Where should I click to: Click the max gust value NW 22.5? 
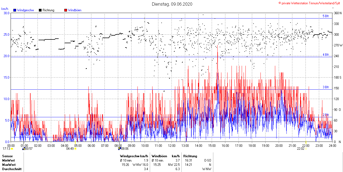point(174,164)
